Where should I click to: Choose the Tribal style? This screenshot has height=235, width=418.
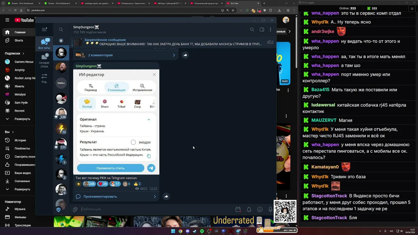pyautogui.click(x=121, y=103)
